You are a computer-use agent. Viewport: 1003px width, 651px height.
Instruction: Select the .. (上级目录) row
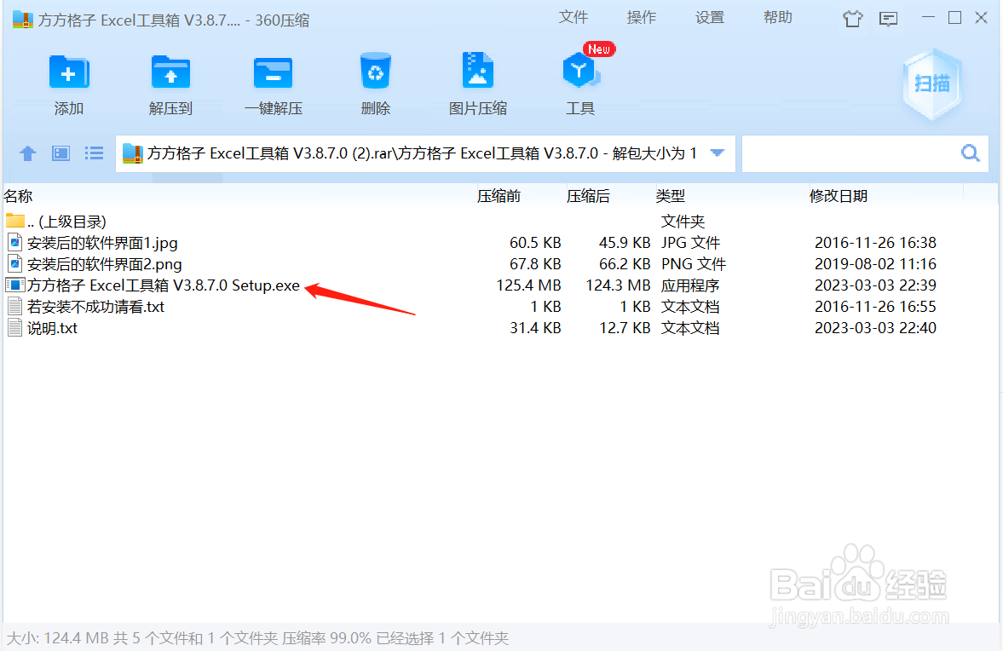pyautogui.click(x=500, y=222)
